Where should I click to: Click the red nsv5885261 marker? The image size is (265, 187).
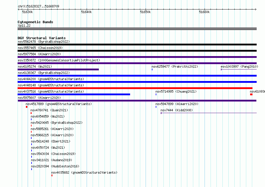[31, 132]
